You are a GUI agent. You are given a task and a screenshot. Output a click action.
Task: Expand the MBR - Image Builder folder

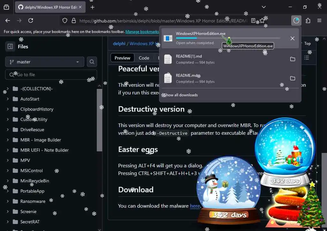tap(8, 140)
